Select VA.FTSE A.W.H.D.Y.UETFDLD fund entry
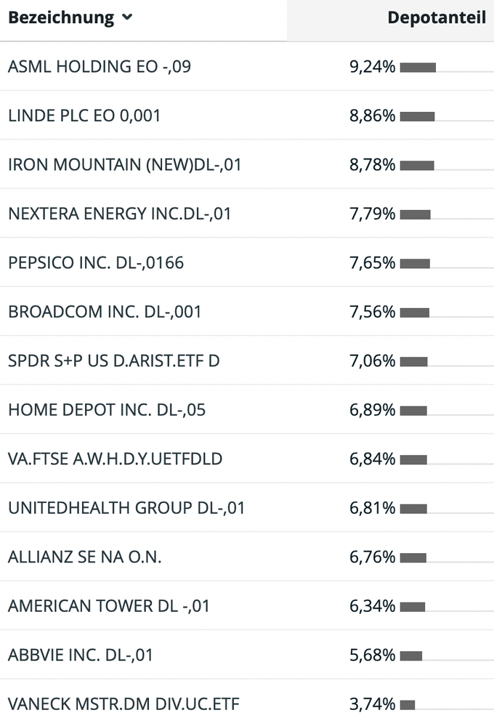 pos(115,459)
